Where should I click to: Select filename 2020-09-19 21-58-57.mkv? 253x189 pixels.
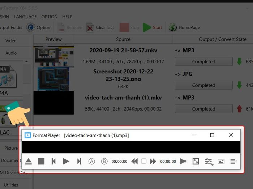coord(123,50)
